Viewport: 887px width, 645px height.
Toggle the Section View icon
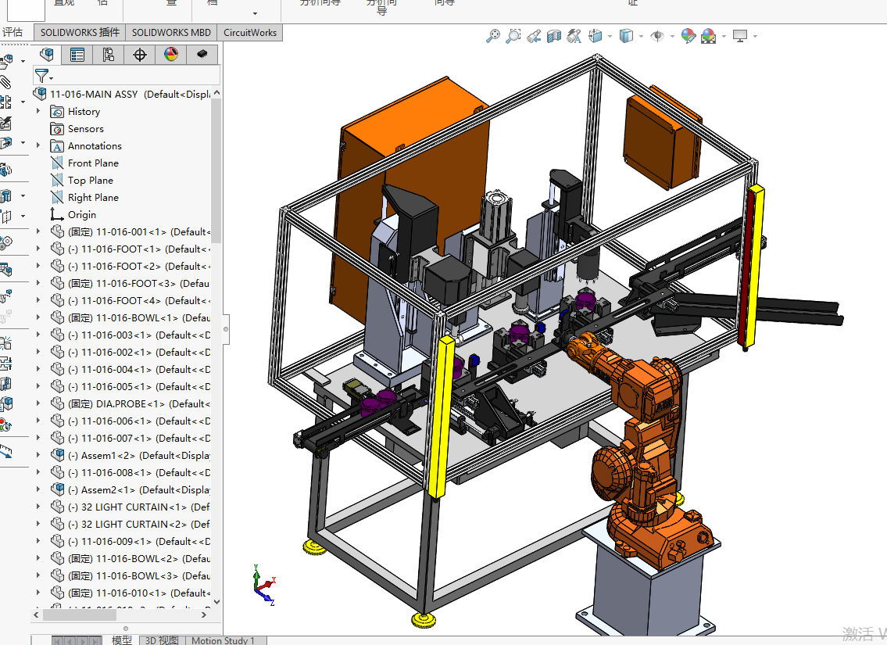click(x=554, y=36)
